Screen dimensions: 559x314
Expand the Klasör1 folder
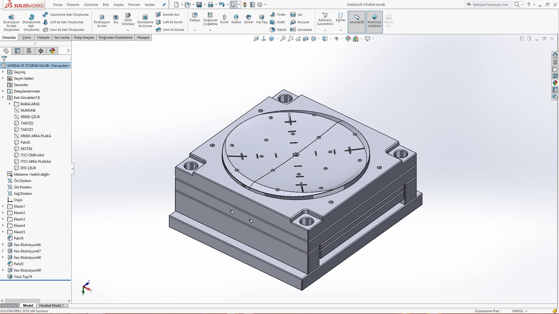coord(3,206)
